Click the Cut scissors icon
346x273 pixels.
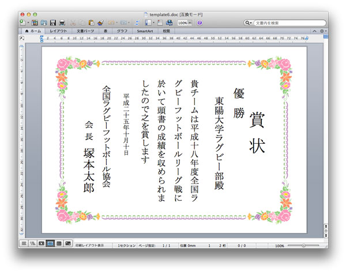[x=73, y=22]
